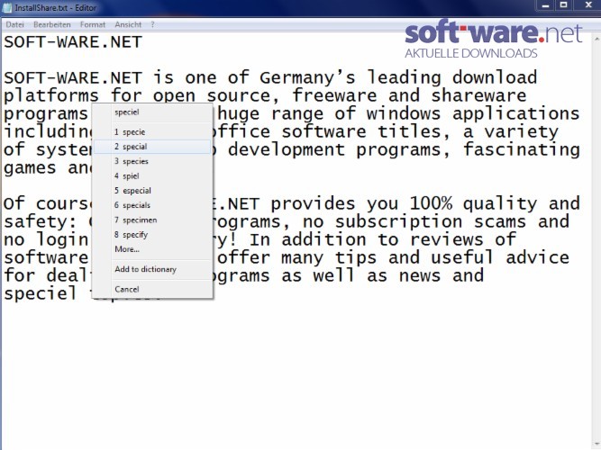Choose suggestion 1 specie
This screenshot has width=601, height=450.
click(x=152, y=132)
